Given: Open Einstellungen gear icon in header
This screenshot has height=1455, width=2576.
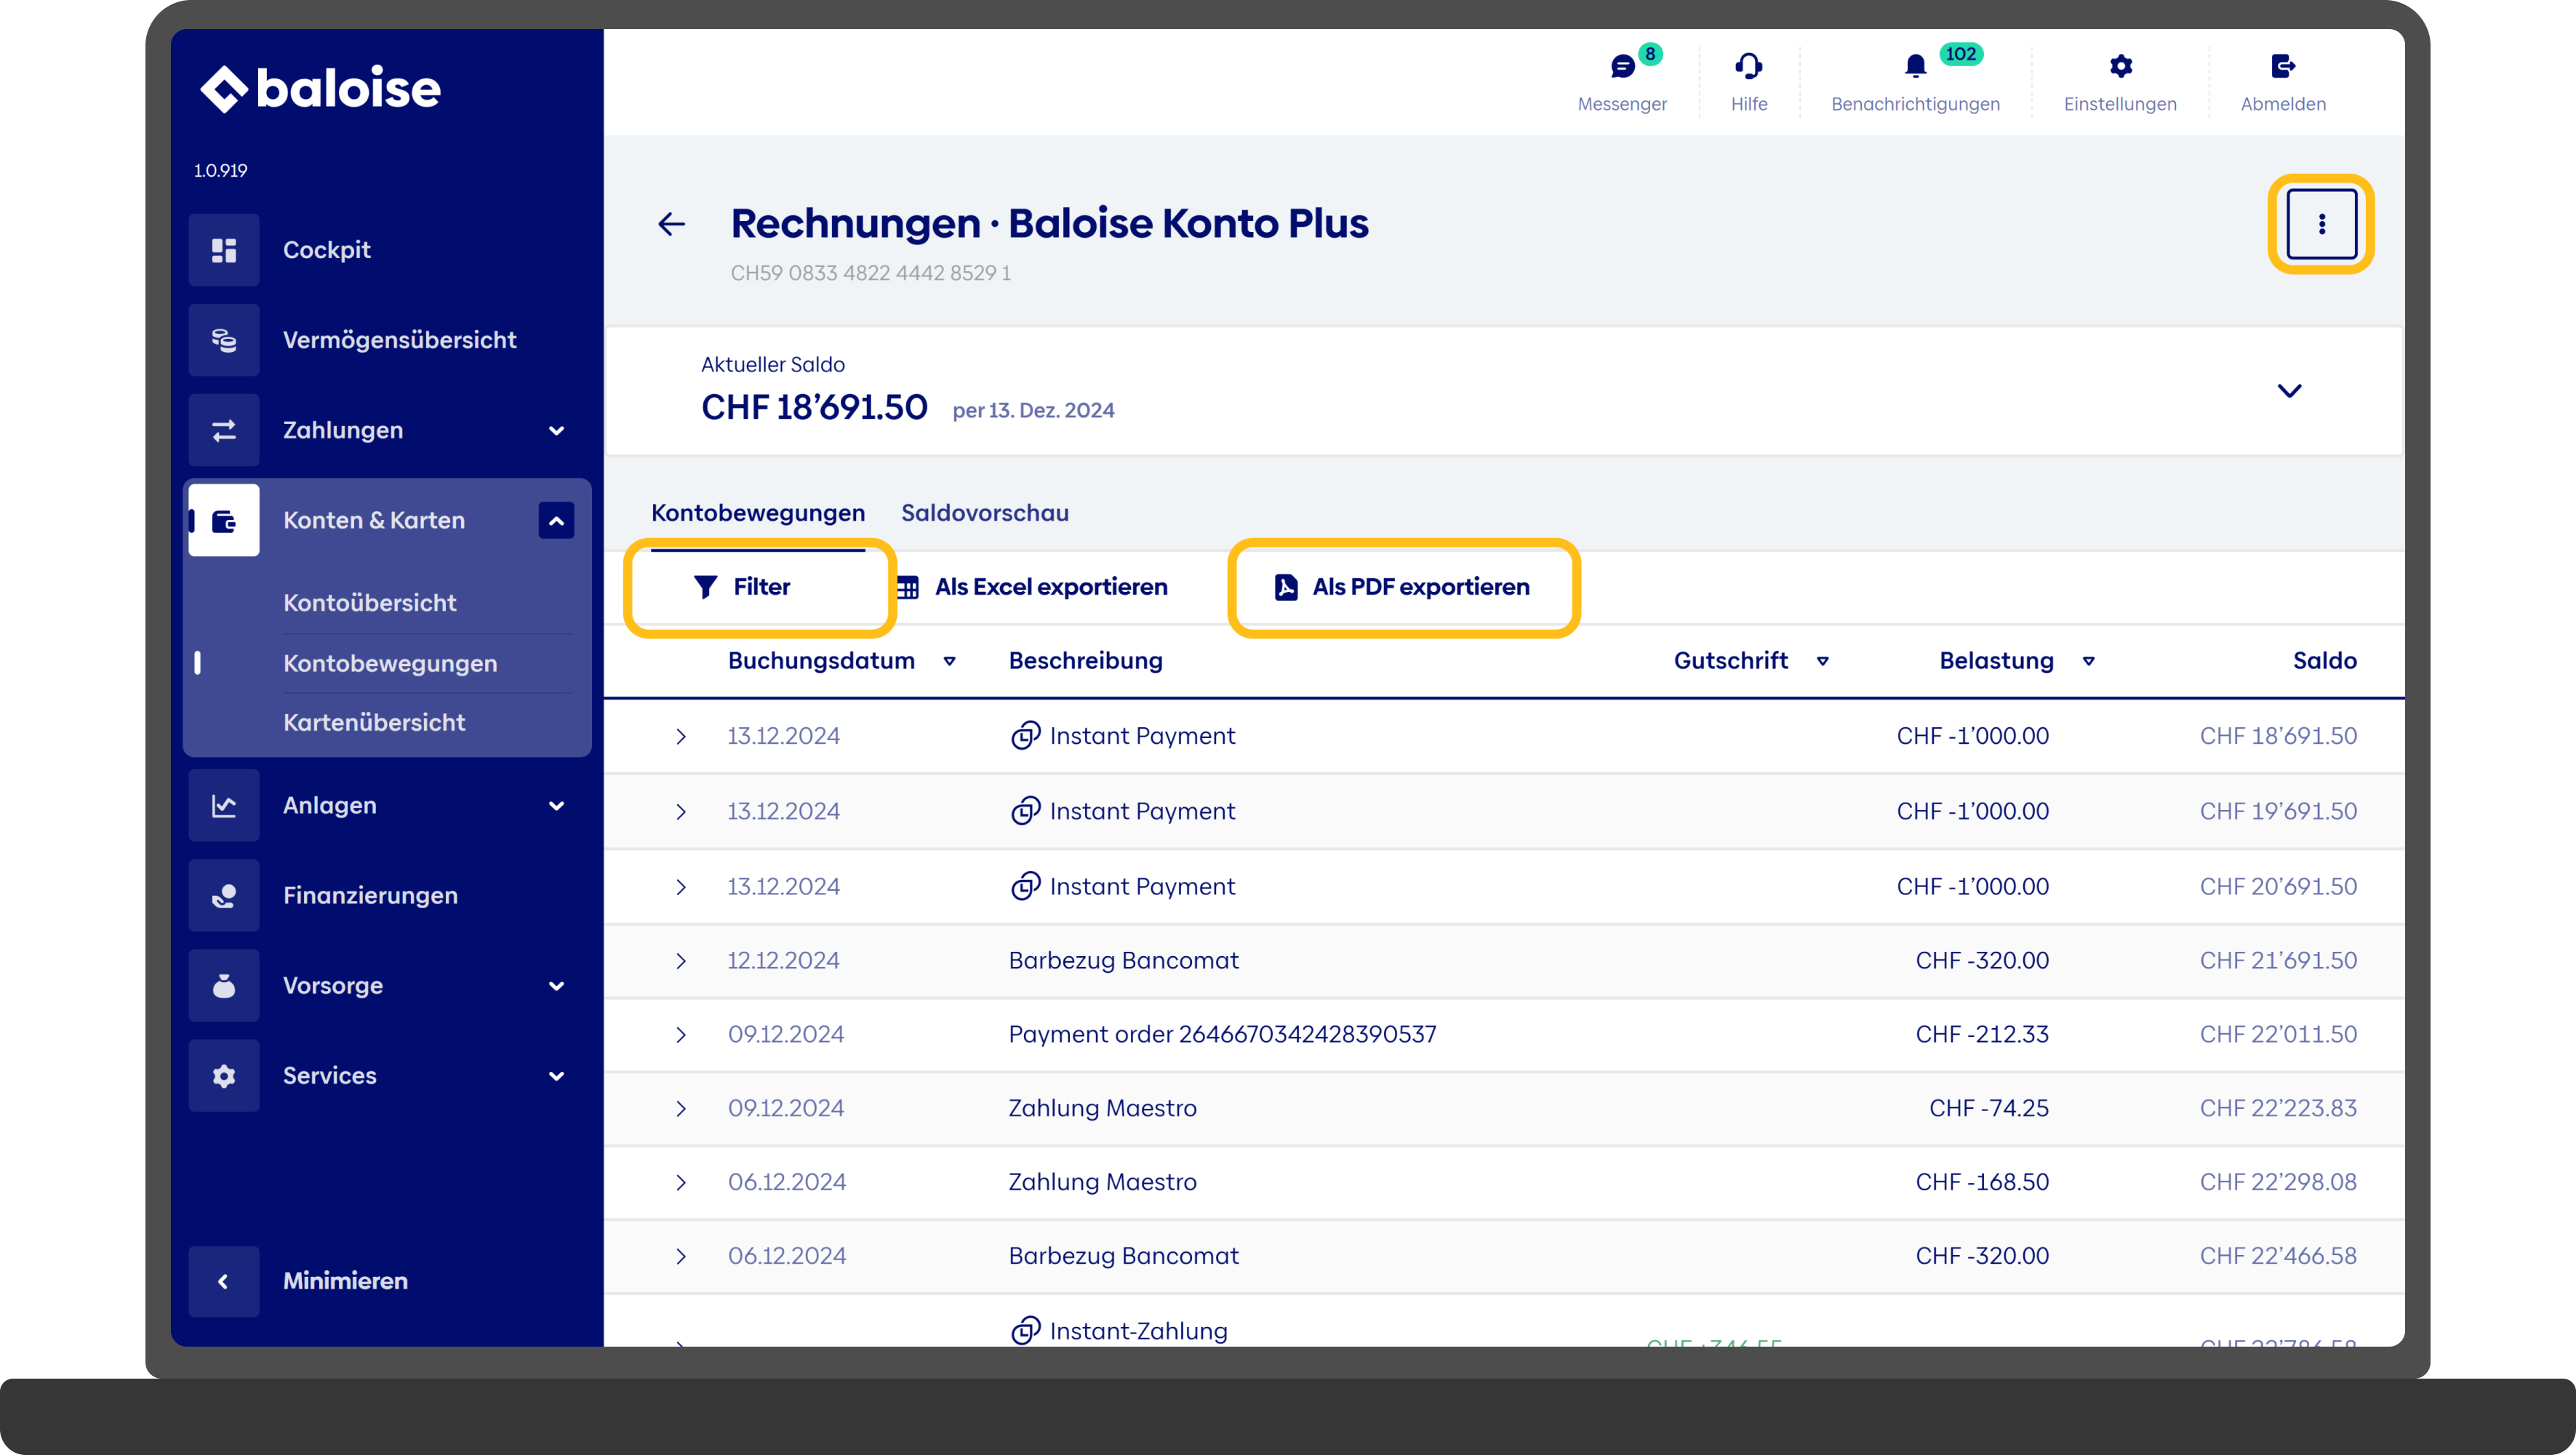Looking at the screenshot, I should tap(2120, 67).
